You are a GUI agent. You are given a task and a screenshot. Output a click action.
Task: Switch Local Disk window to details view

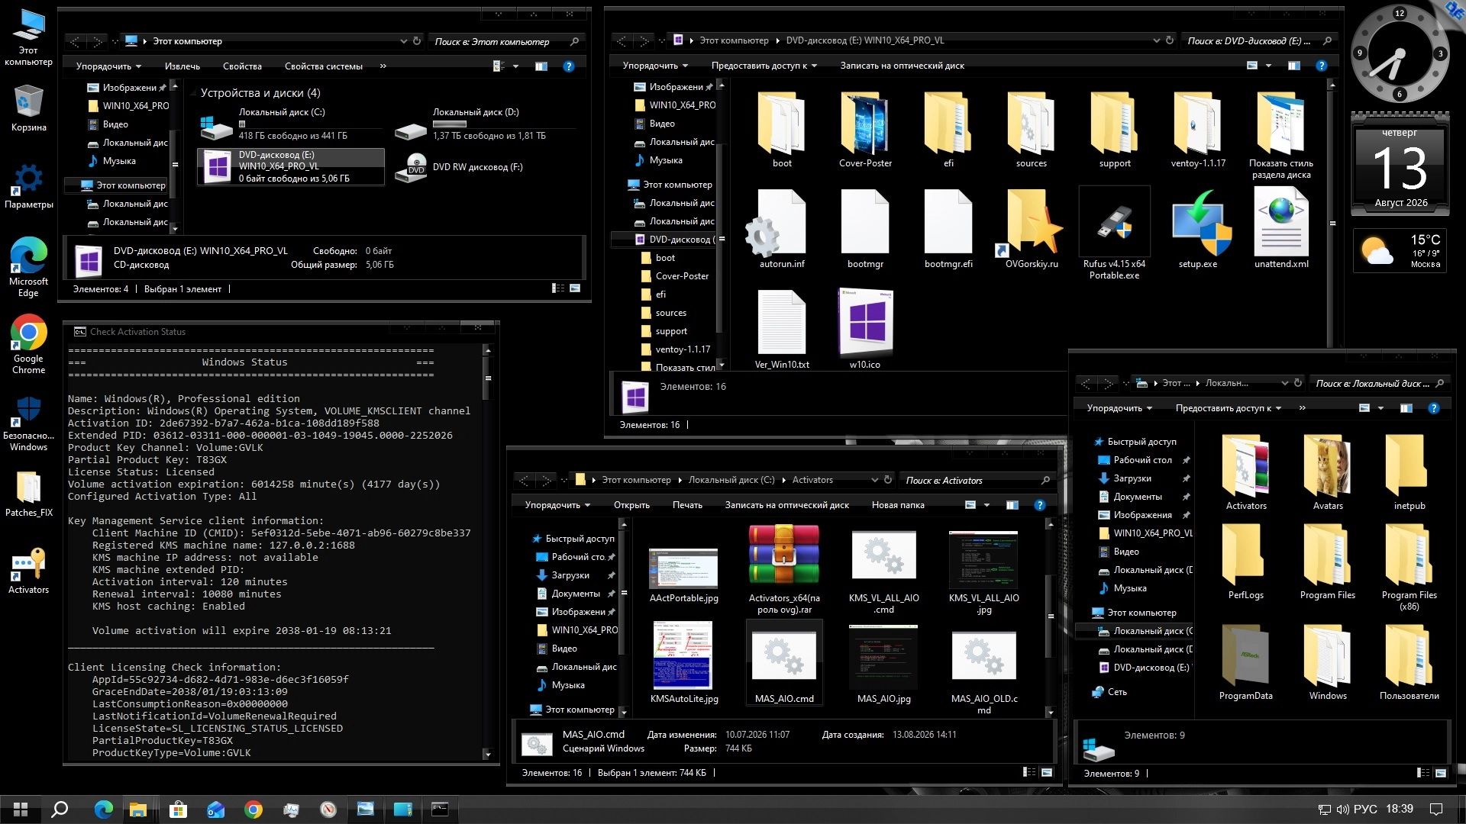tap(1423, 773)
